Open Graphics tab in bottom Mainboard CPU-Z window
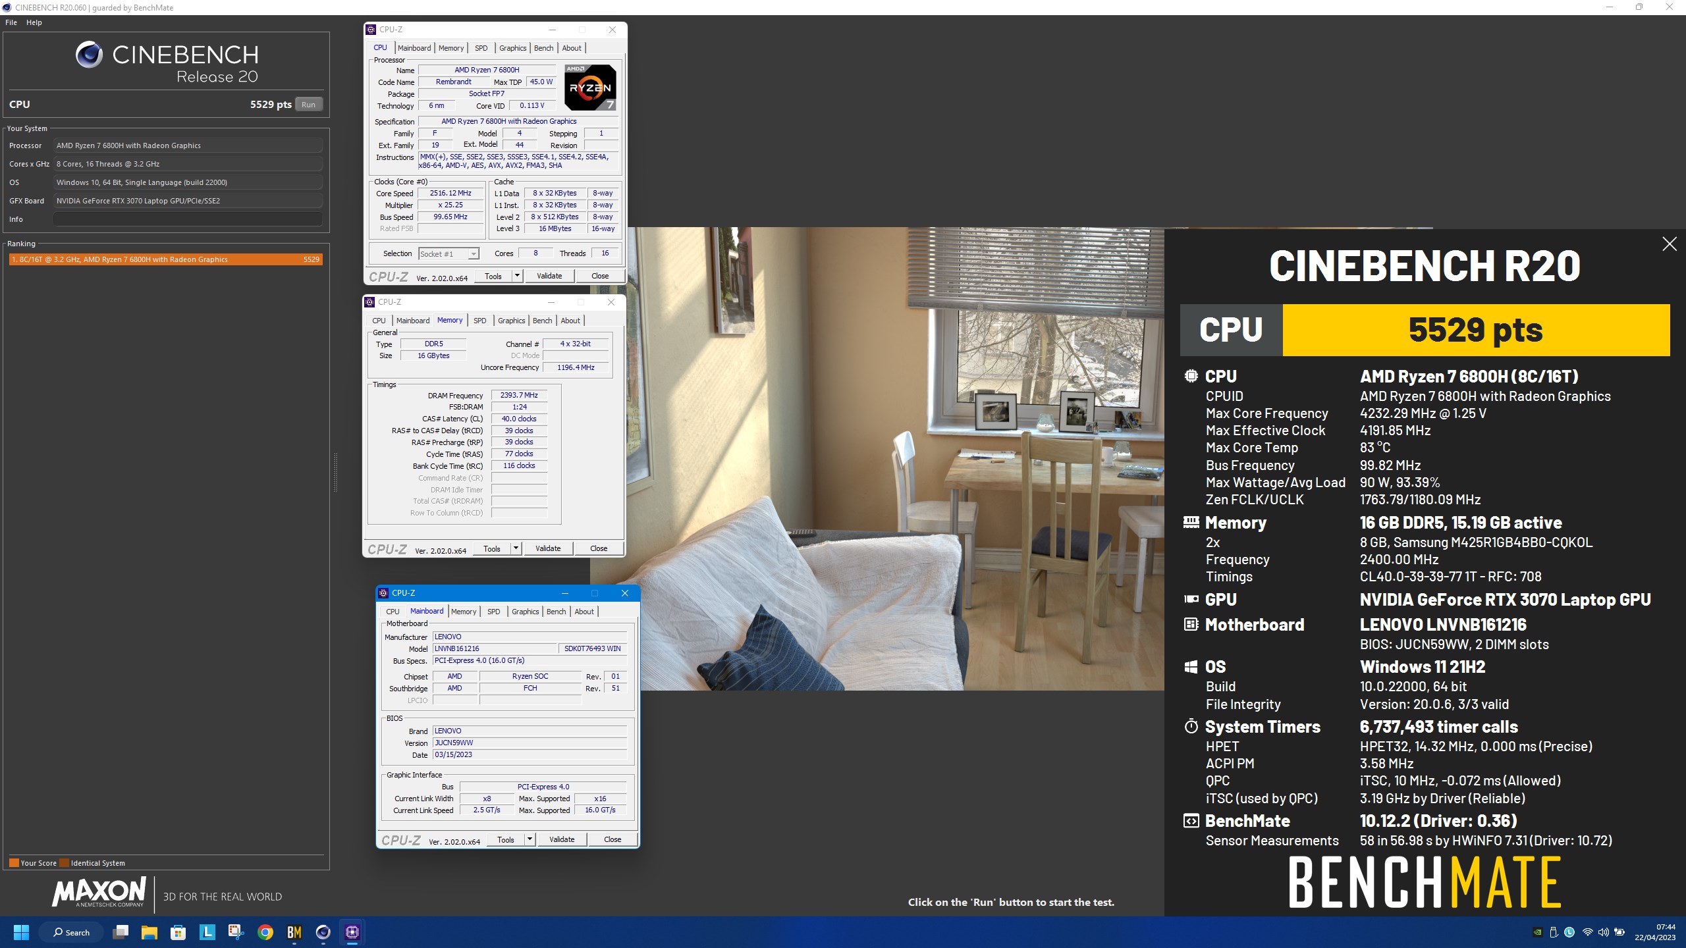The width and height of the screenshot is (1686, 948). coord(525,612)
